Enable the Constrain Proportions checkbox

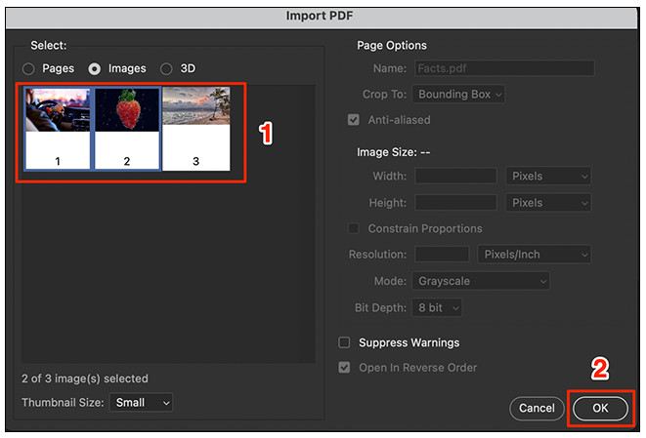click(354, 228)
